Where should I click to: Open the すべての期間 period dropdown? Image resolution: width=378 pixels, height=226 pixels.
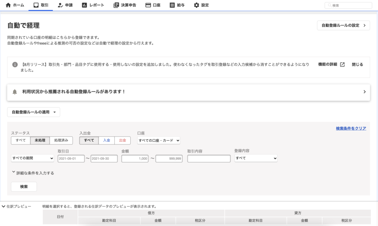click(33, 158)
